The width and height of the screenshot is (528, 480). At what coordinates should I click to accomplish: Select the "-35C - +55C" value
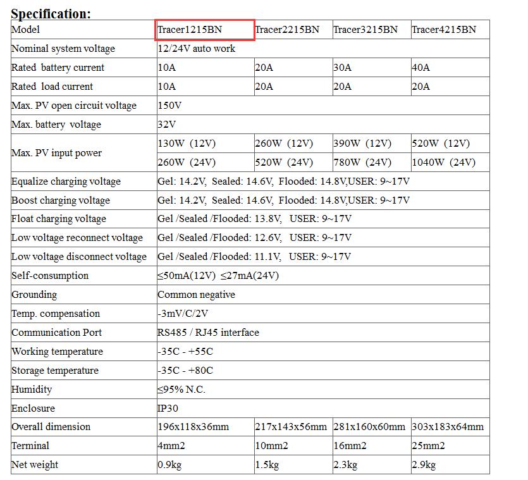coord(185,352)
